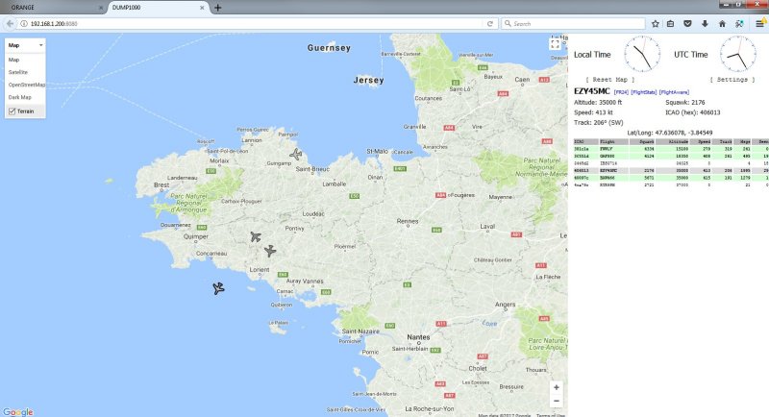Viewport: 769px width, 417px height.
Task: Open the Settings link
Action: coord(732,80)
